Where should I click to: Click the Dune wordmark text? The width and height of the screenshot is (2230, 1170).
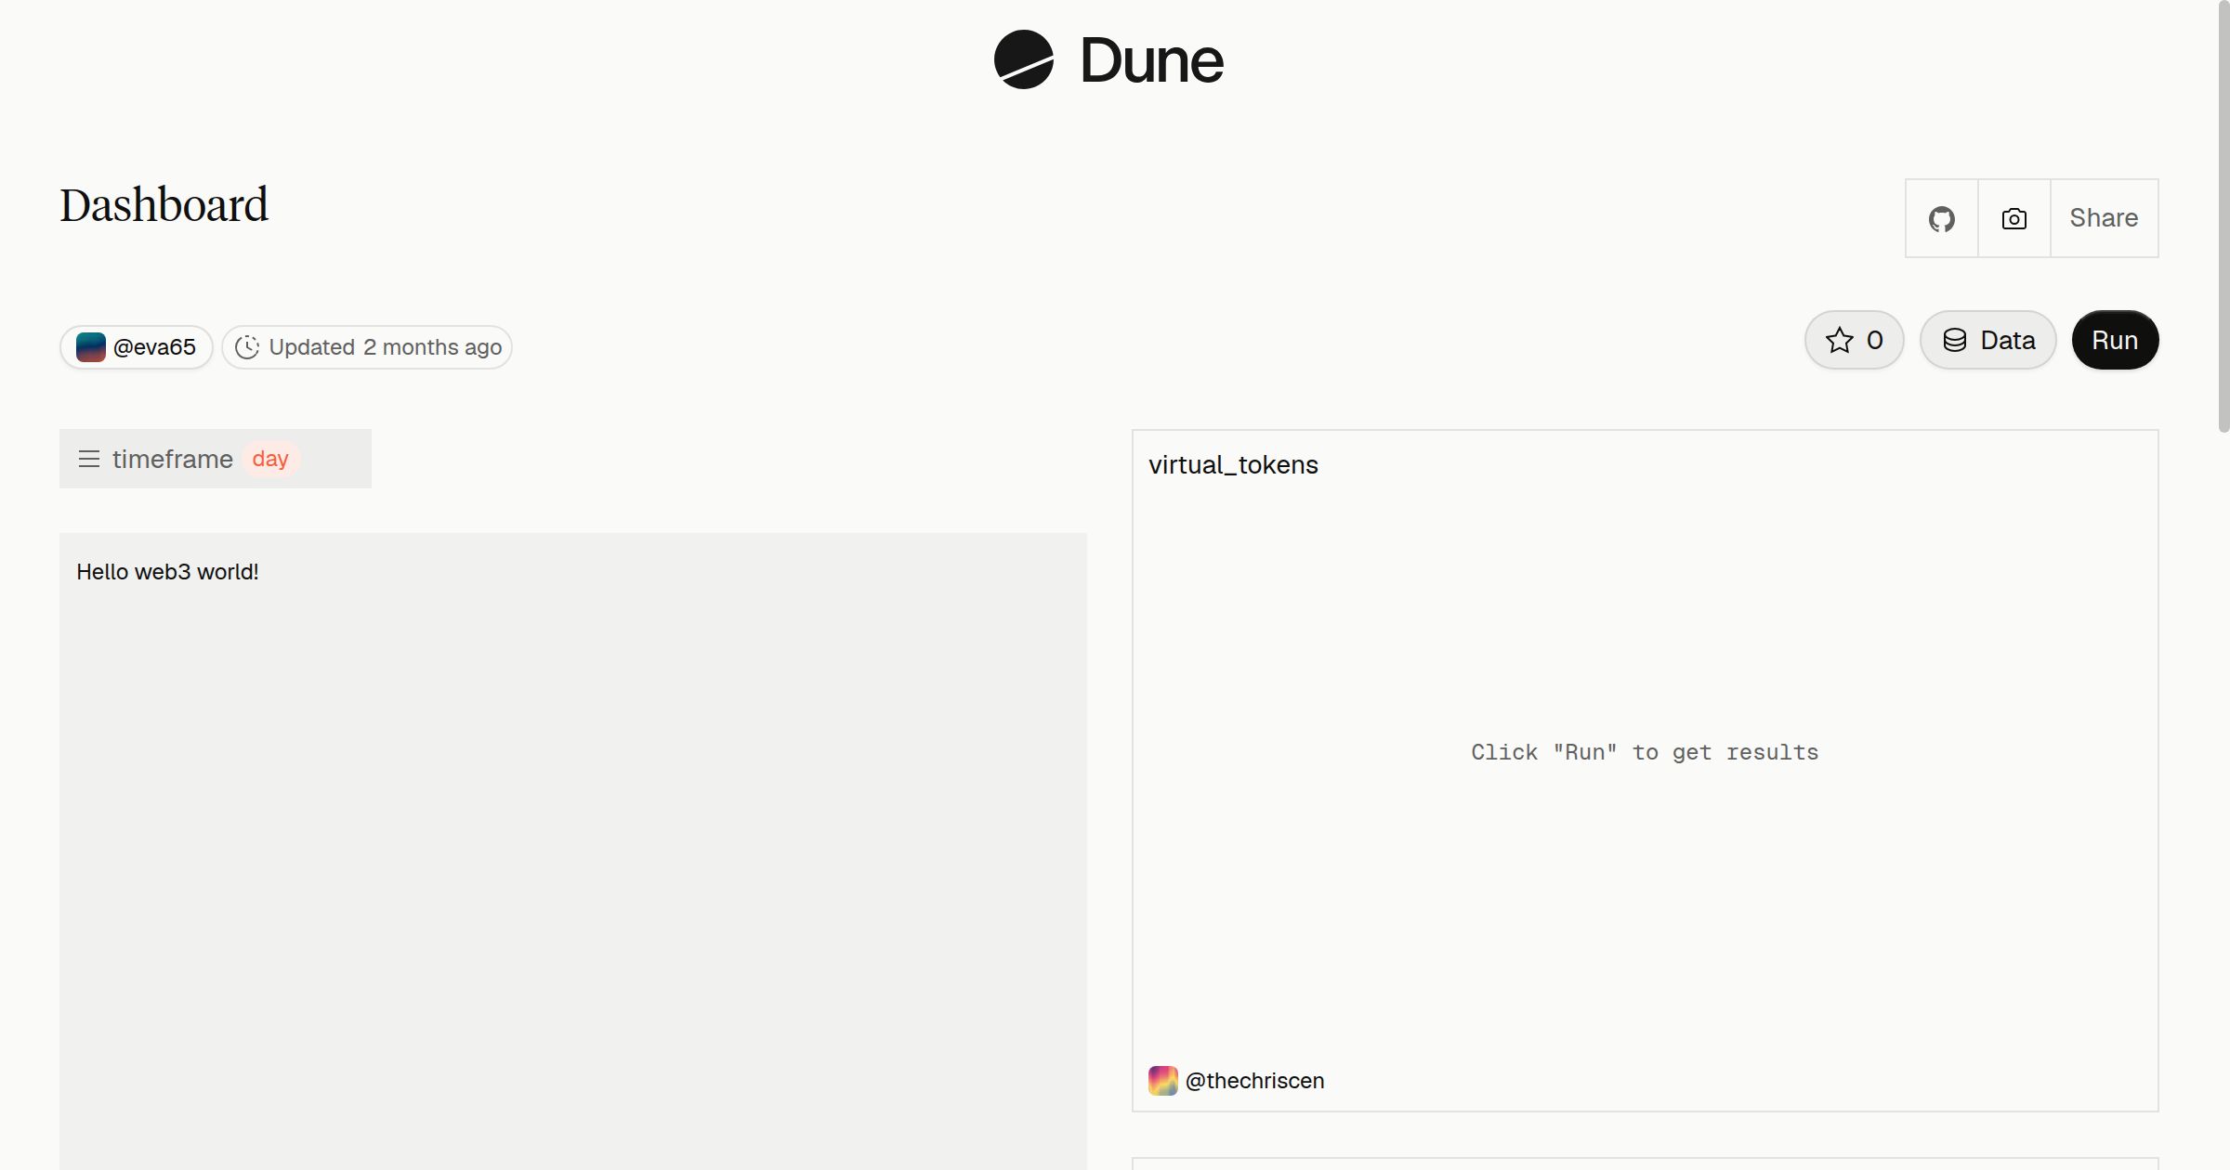pos(1151,60)
